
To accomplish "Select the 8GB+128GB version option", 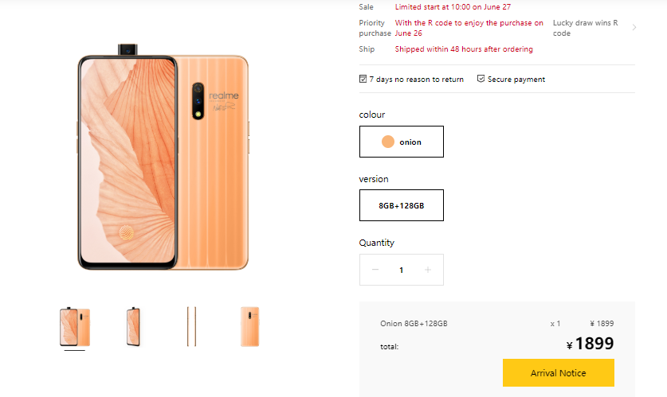I will coord(402,205).
